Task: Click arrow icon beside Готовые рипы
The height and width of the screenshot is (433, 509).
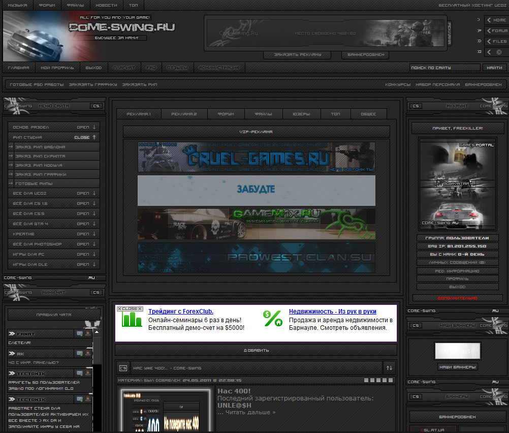Action: (x=11, y=183)
